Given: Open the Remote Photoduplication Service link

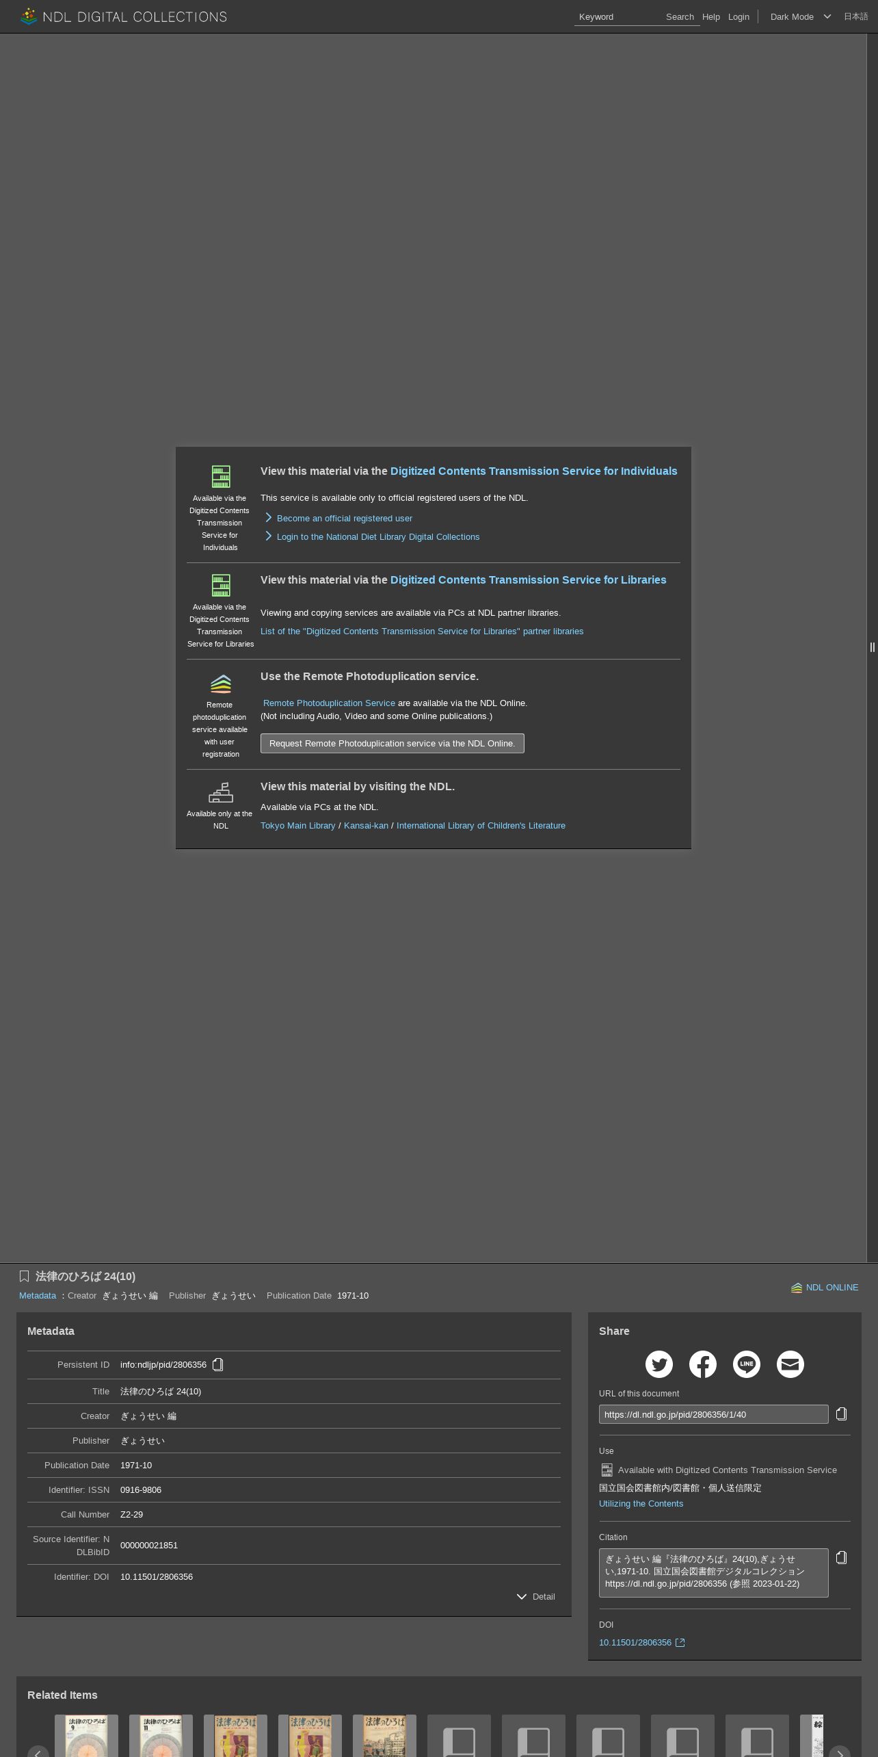Looking at the screenshot, I should click(x=329, y=703).
